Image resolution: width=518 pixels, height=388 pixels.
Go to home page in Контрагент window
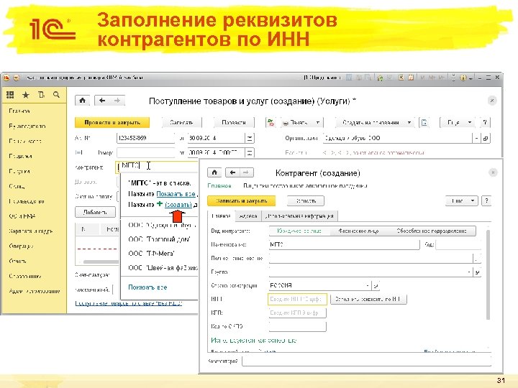pyautogui.click(x=214, y=172)
